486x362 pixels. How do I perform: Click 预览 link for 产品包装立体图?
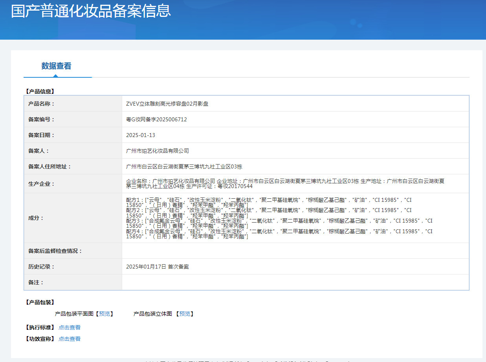(x=185, y=314)
